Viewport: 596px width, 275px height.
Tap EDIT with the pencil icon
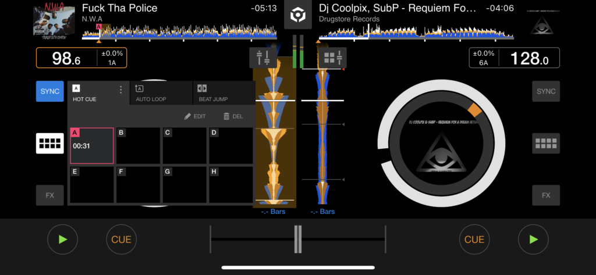[195, 116]
